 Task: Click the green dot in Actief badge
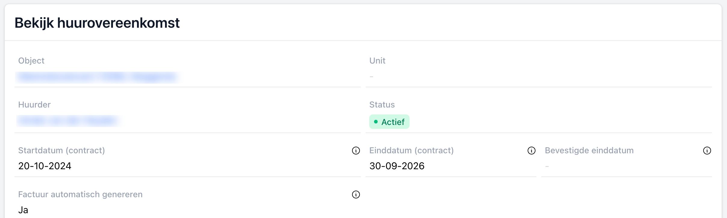376,122
